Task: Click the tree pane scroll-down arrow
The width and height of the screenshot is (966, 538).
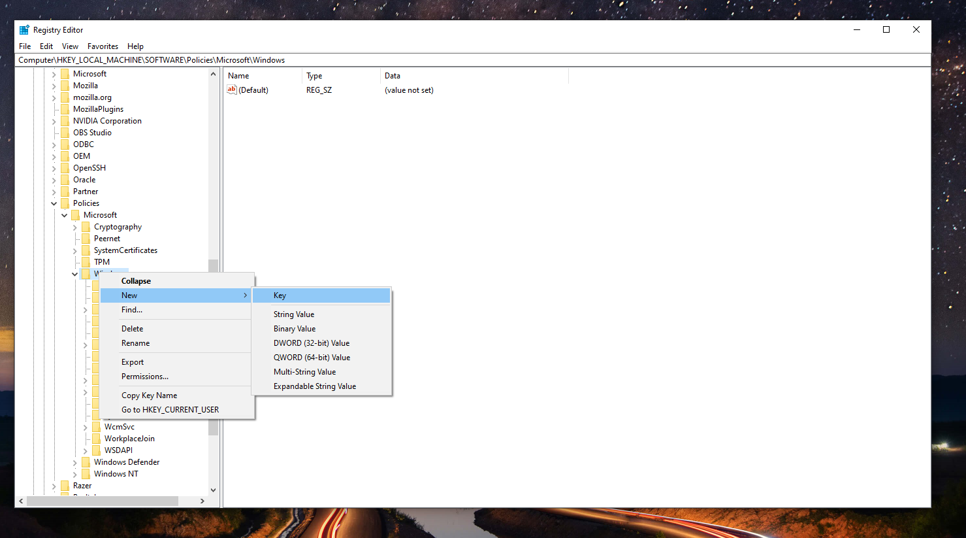Action: (213, 490)
